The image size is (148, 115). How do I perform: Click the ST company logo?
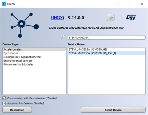pyautogui.click(x=131, y=17)
